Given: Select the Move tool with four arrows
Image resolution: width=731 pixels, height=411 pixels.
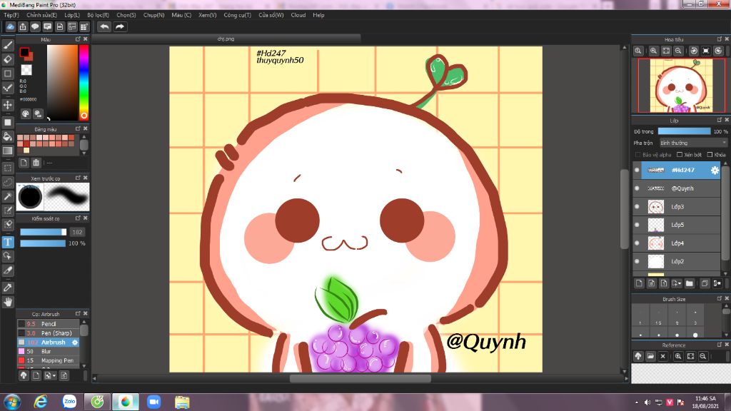Looking at the screenshot, I should click(8, 105).
